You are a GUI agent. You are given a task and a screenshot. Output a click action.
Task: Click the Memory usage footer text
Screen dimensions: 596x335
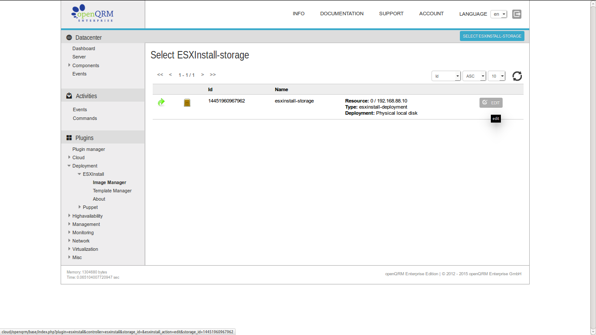click(87, 272)
